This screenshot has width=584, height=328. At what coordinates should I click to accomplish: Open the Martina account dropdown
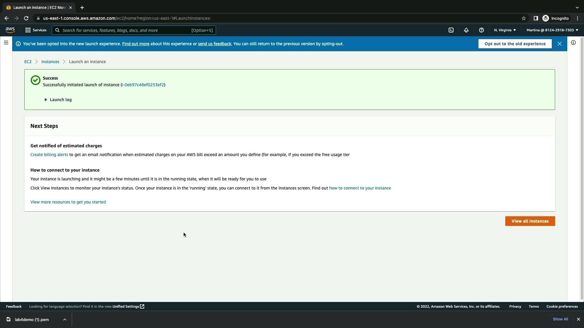pyautogui.click(x=552, y=30)
